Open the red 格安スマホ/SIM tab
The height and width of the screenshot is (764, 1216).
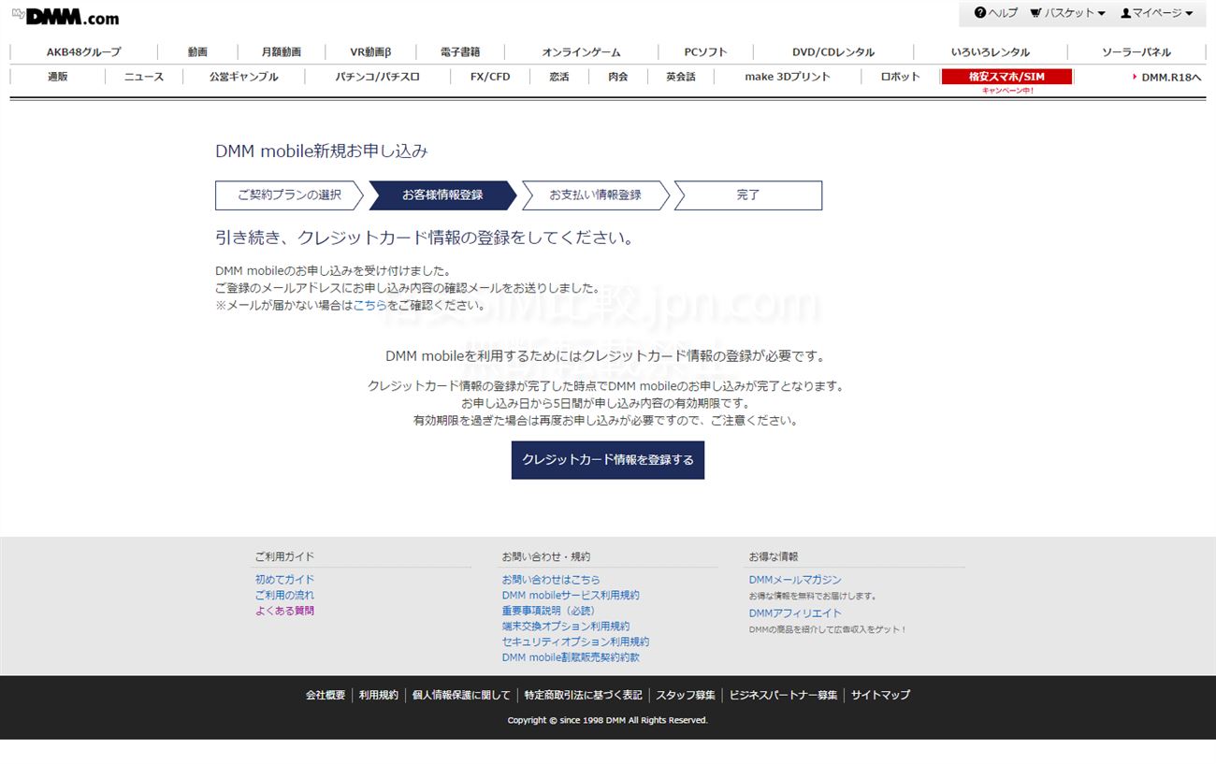click(1006, 77)
